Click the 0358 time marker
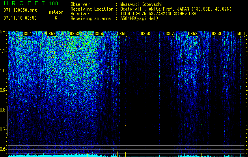 click(x=193, y=34)
